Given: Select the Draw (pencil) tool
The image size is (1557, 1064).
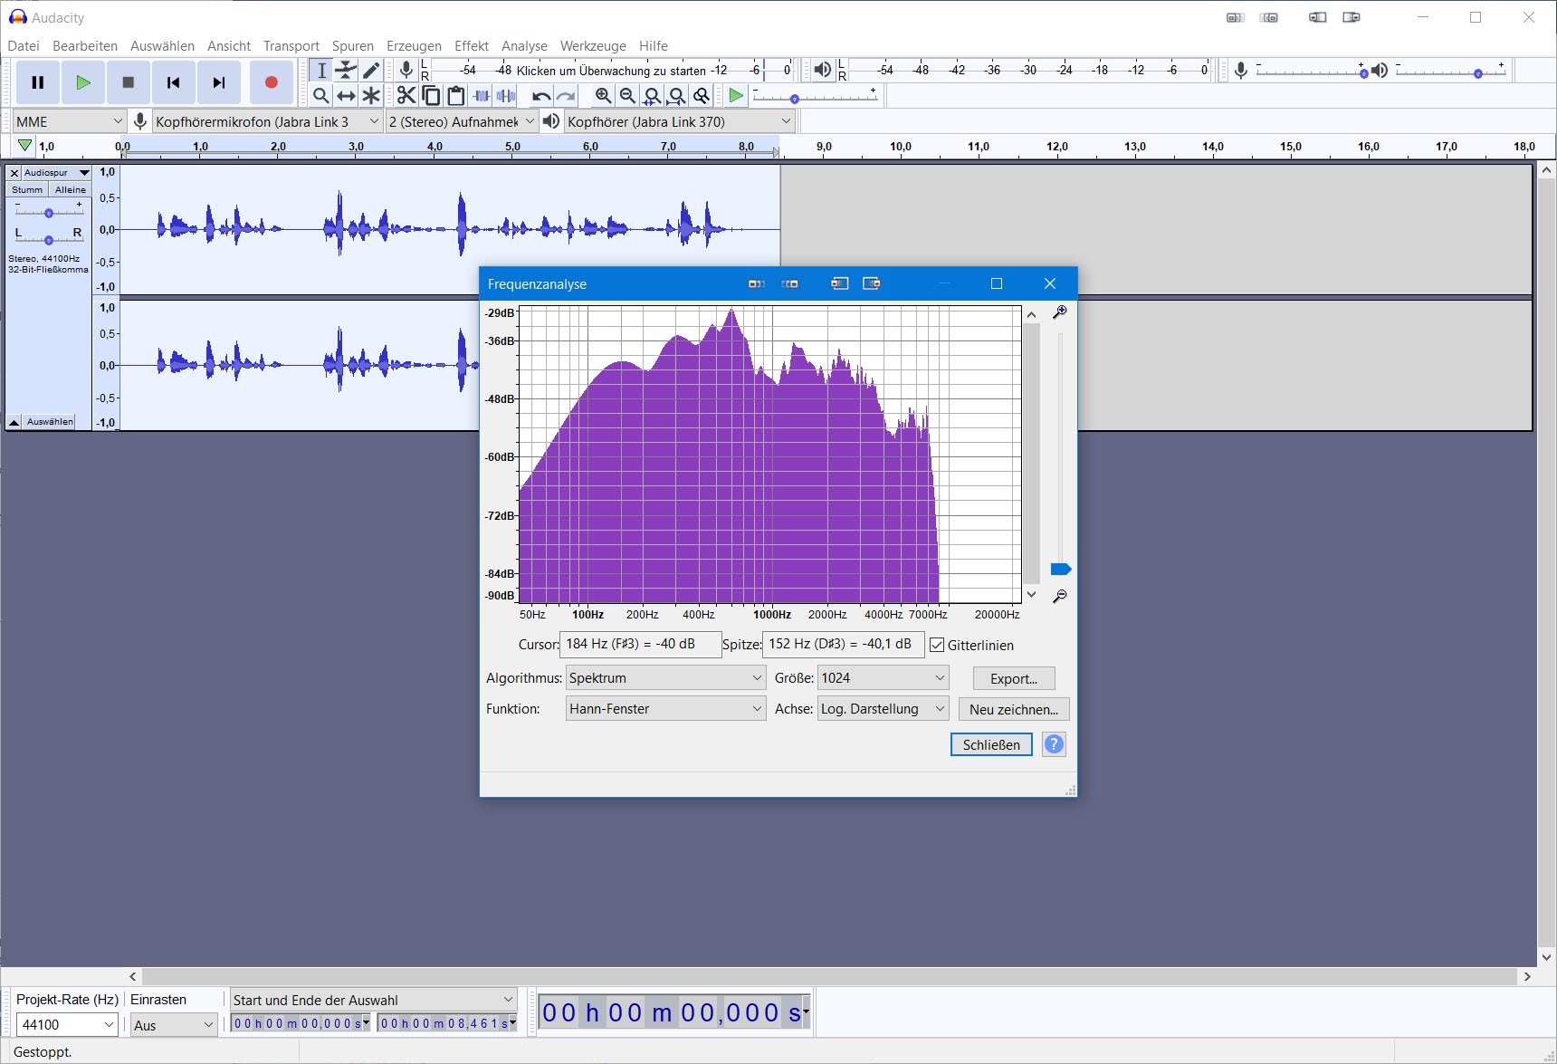Looking at the screenshot, I should click(x=371, y=71).
